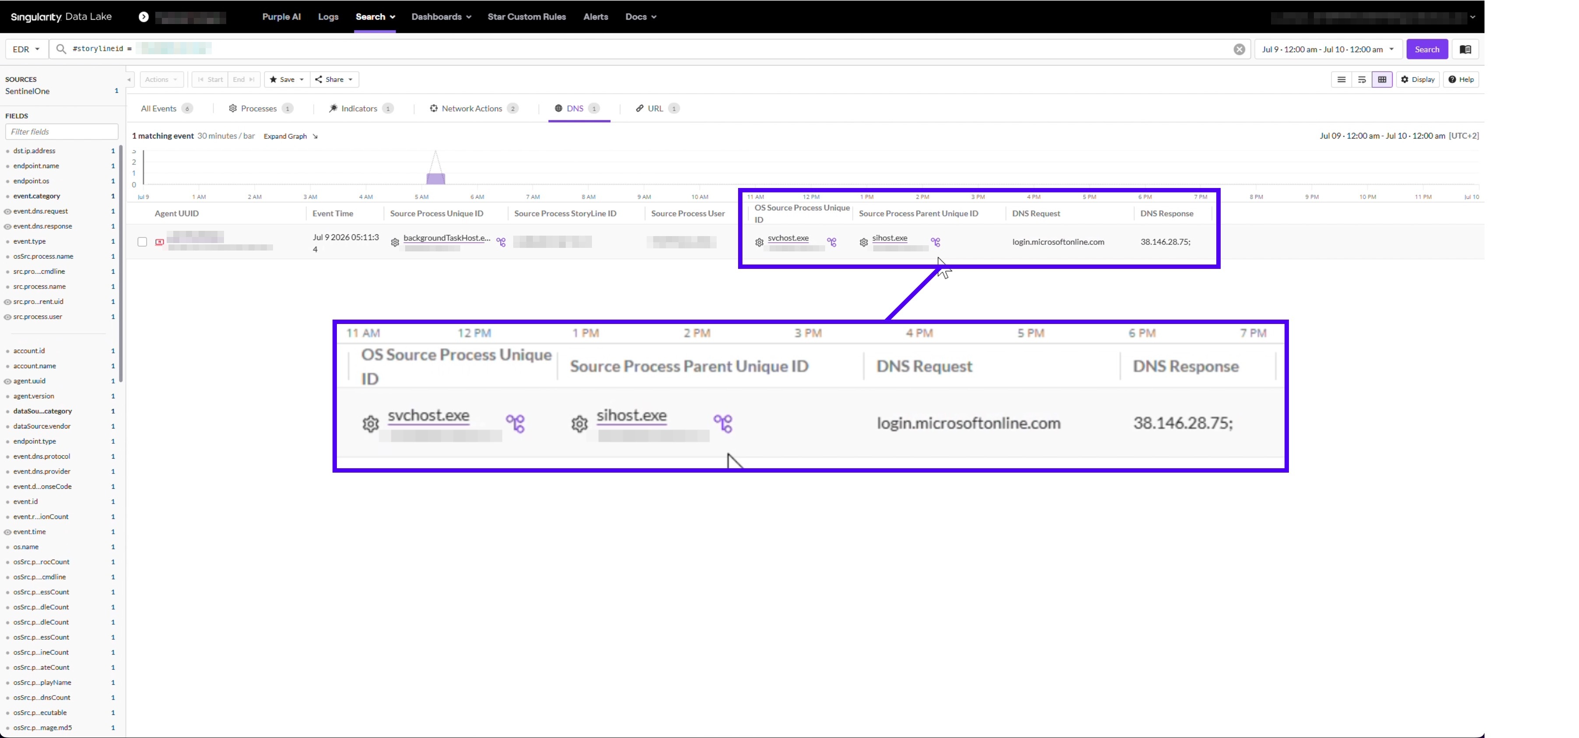Image resolution: width=1579 pixels, height=738 pixels.
Task: Switch to Network Actions tab
Action: click(x=474, y=108)
